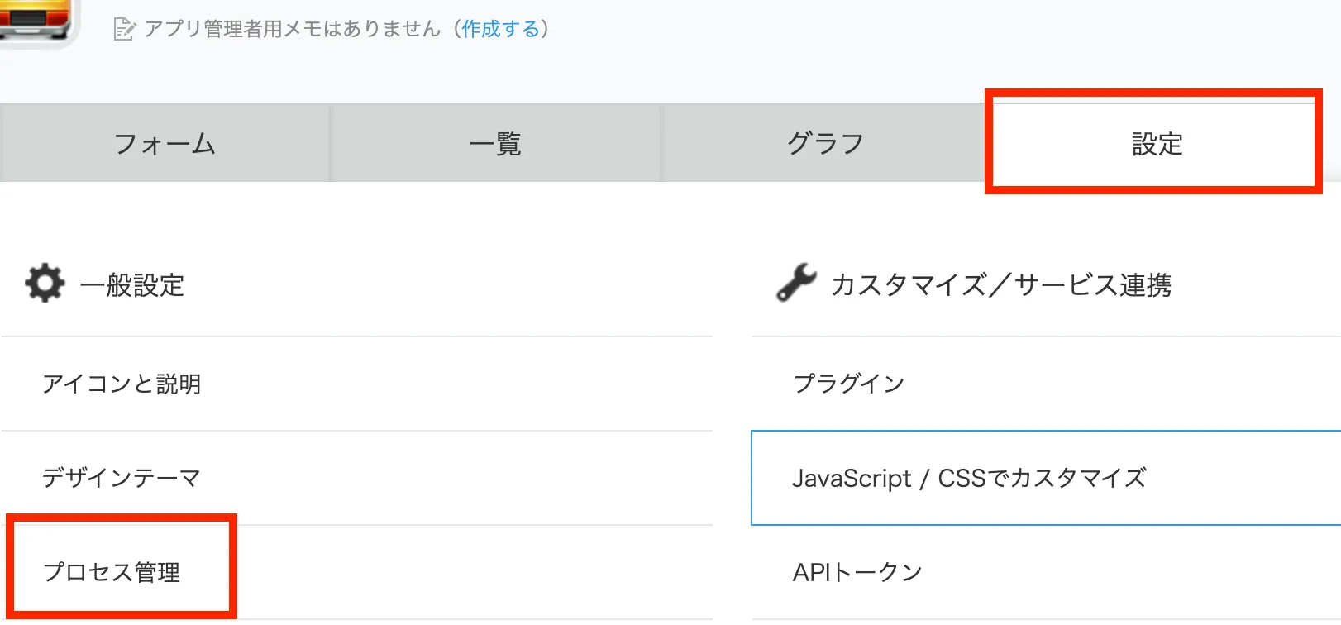Switch to the 一覧 tab
The height and width of the screenshot is (625, 1341).
point(495,144)
